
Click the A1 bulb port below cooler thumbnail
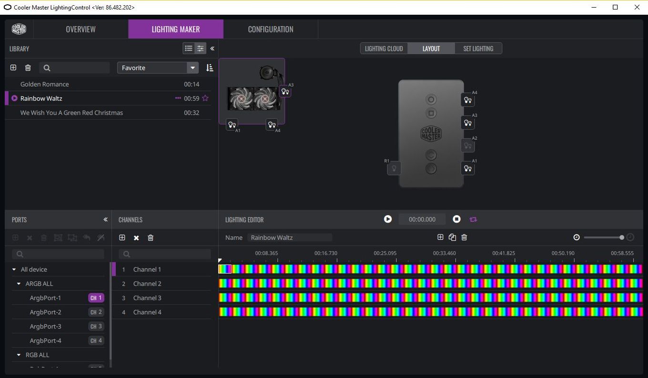232,124
